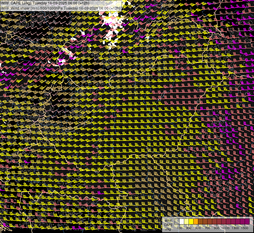Image resolution: width=254 pixels, height=233 pixels.
Task: Click the 300 legend value
Action: click(189, 228)
